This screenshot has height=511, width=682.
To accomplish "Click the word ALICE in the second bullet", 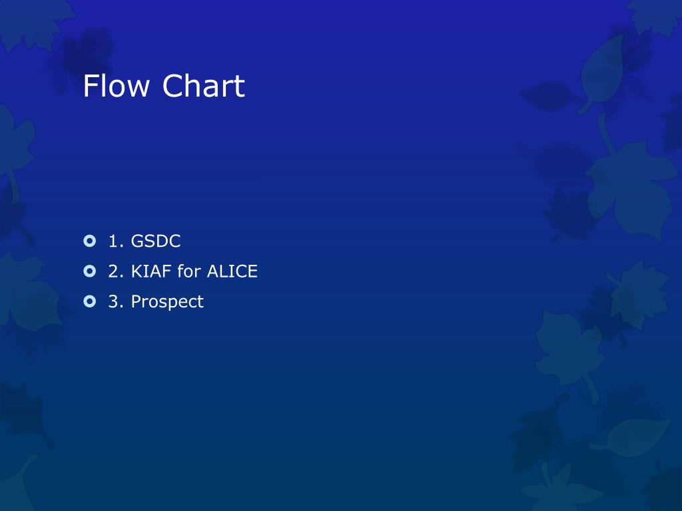I will click(x=232, y=271).
